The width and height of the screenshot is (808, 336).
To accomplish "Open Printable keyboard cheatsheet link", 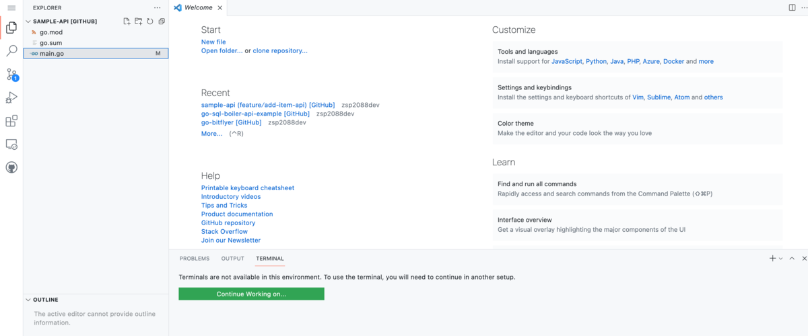I will (248, 187).
